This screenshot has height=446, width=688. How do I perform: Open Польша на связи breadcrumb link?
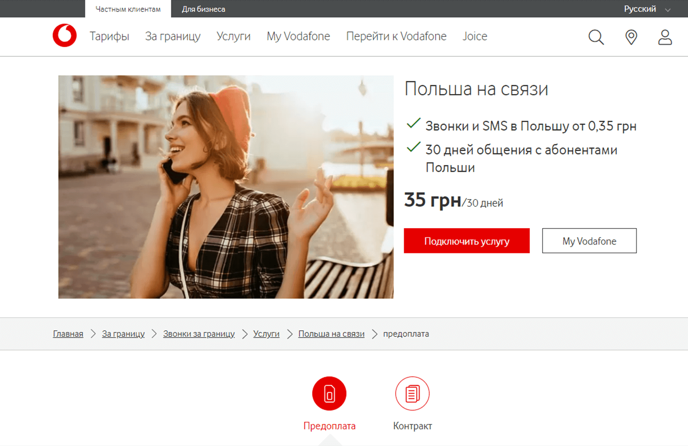(331, 334)
